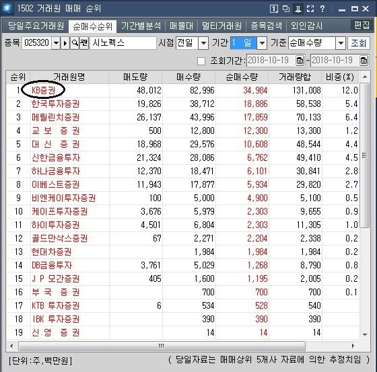
Task: Click vertical scrollbar up arrow
Action: pos(365,77)
